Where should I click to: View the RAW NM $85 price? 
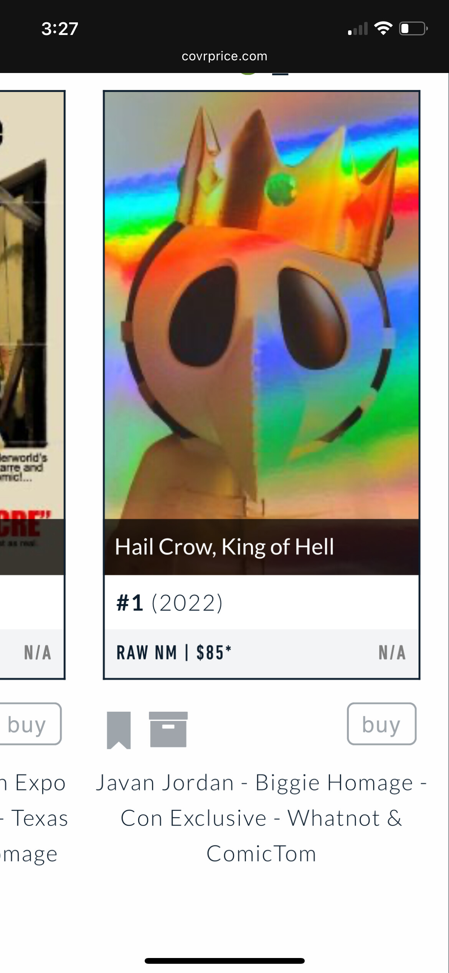174,653
